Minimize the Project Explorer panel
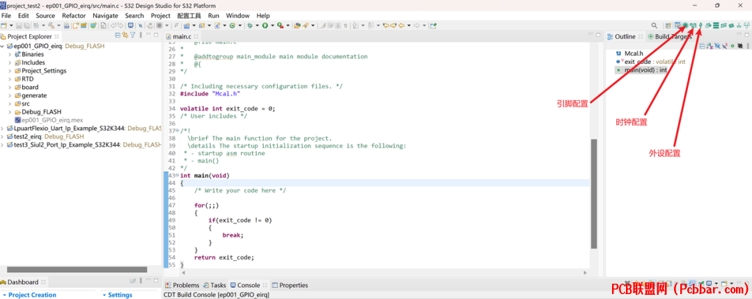Viewport: 752px width, 299px height. coord(148,34)
